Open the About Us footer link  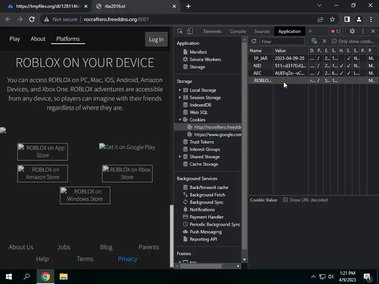click(21, 247)
